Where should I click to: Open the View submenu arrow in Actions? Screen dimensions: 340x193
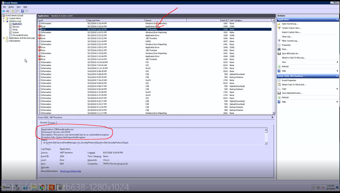(x=337, y=62)
